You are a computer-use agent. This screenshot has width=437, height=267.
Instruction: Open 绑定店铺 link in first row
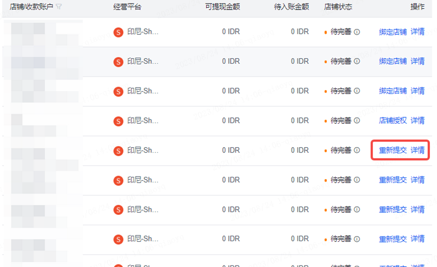point(393,32)
